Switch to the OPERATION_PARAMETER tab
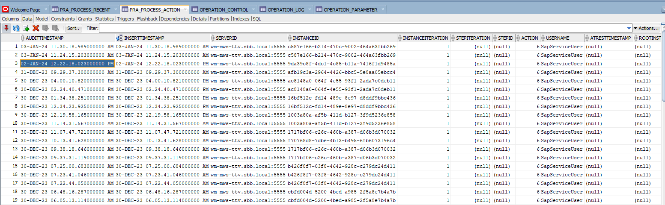The image size is (665, 205). point(350,9)
